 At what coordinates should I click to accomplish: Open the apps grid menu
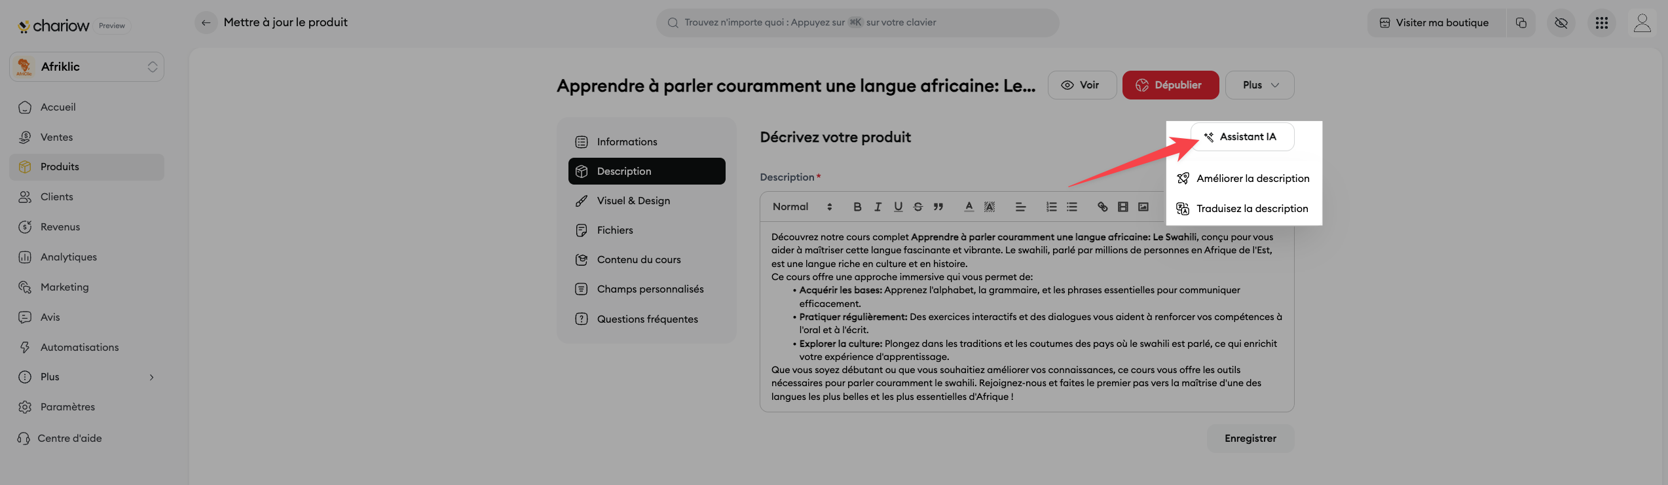pyautogui.click(x=1602, y=24)
